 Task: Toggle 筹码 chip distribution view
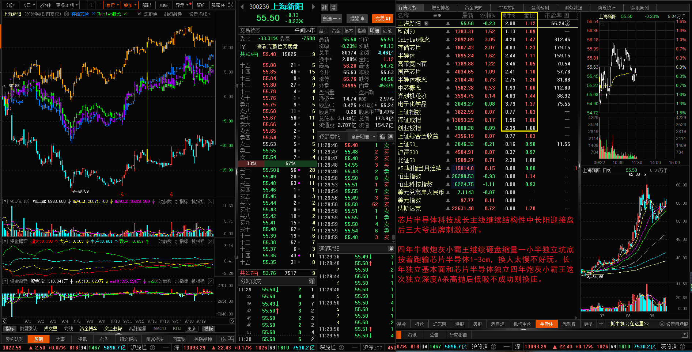pyautogui.click(x=147, y=5)
